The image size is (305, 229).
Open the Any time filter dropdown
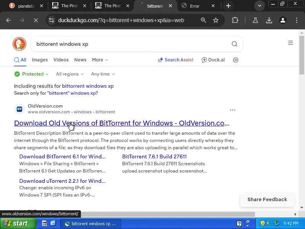103,74
